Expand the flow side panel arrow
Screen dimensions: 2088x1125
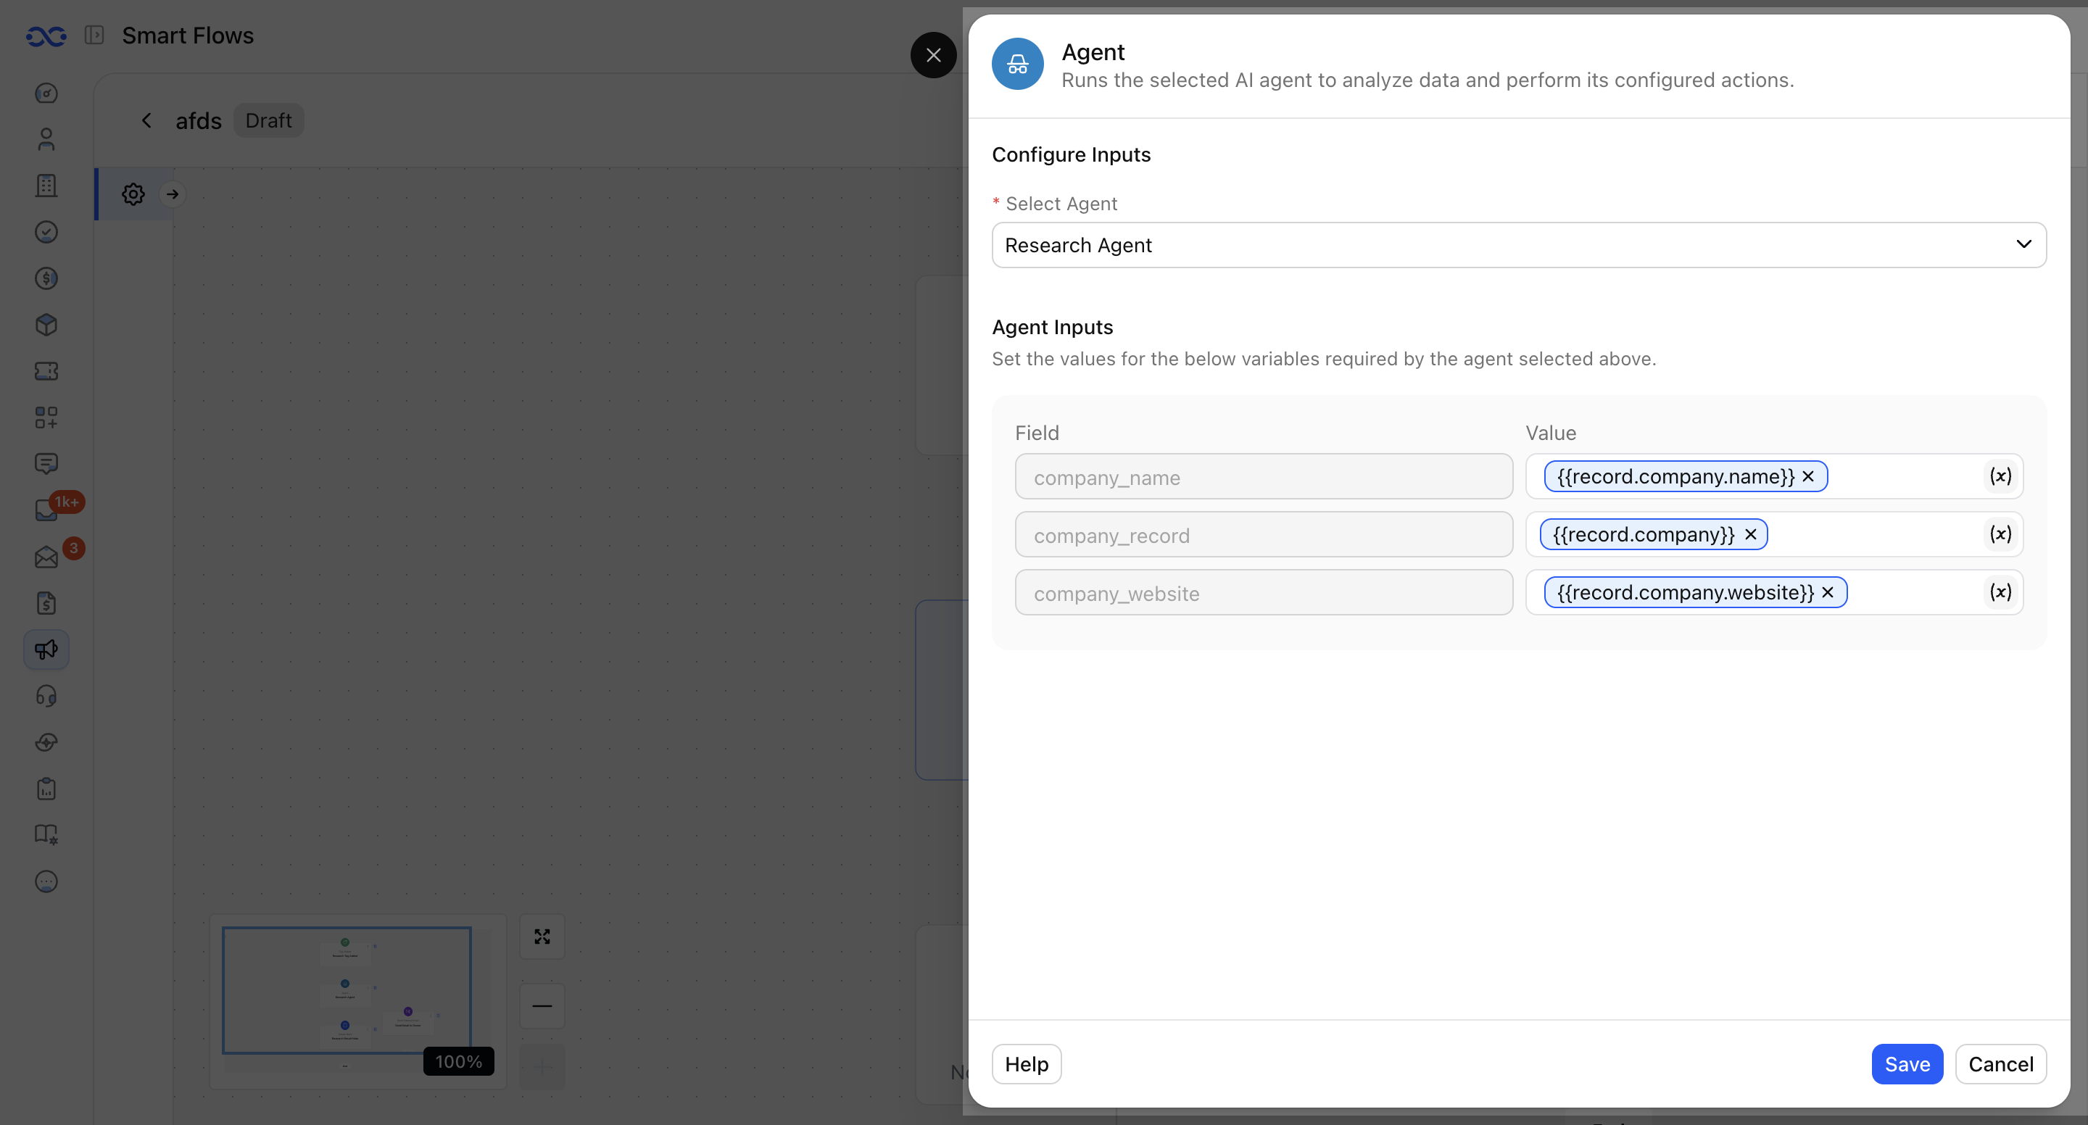tap(172, 194)
